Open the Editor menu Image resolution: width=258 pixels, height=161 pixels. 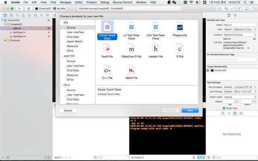pyautogui.click(x=79, y=2)
